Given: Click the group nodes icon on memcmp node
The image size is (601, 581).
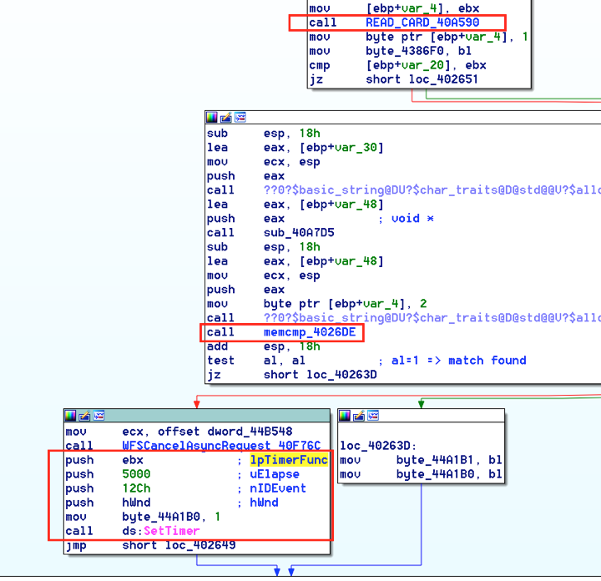Looking at the screenshot, I should click(x=240, y=117).
